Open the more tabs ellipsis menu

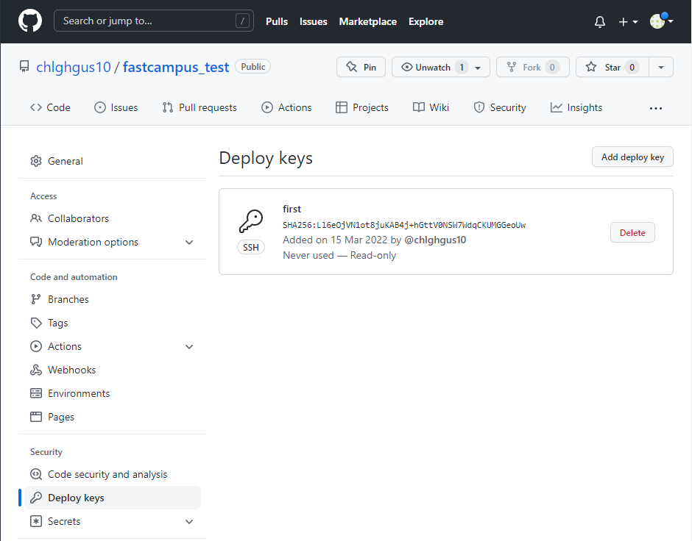pyautogui.click(x=656, y=108)
